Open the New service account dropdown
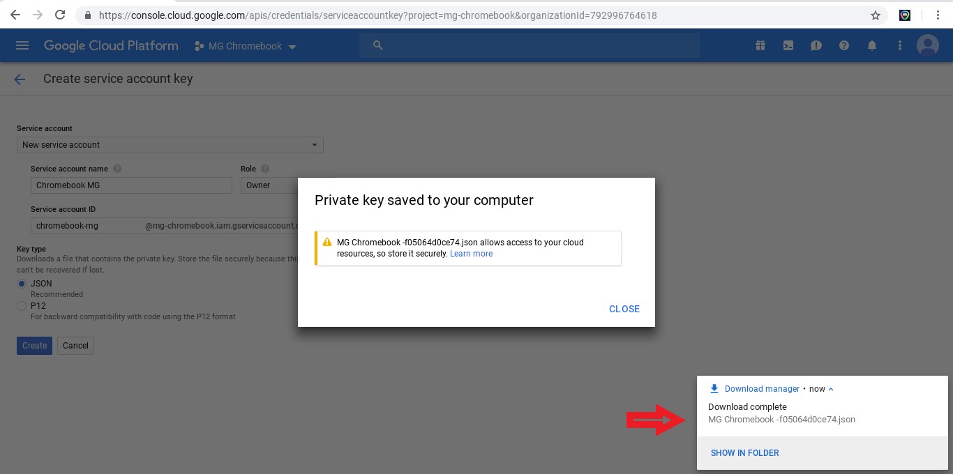 [x=170, y=145]
